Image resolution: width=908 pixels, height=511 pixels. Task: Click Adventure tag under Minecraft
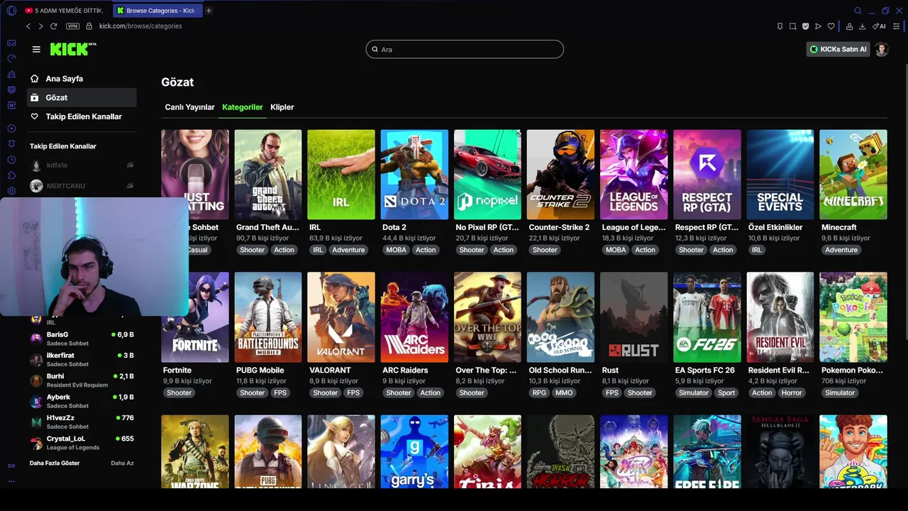coord(841,250)
